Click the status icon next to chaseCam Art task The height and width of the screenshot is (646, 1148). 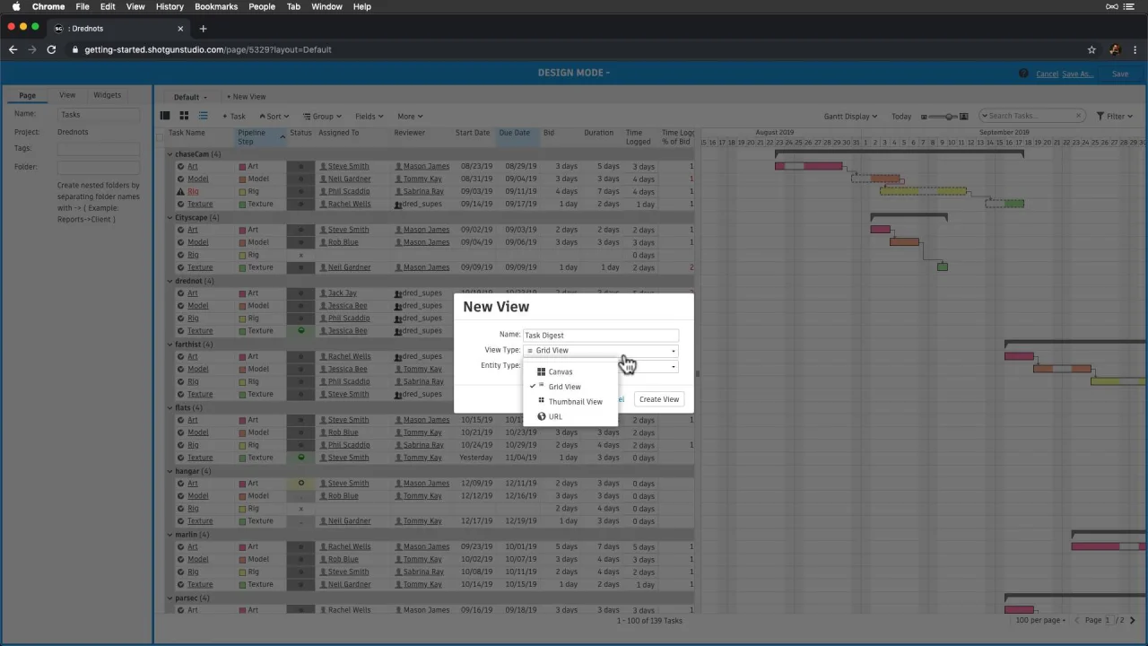tap(181, 166)
